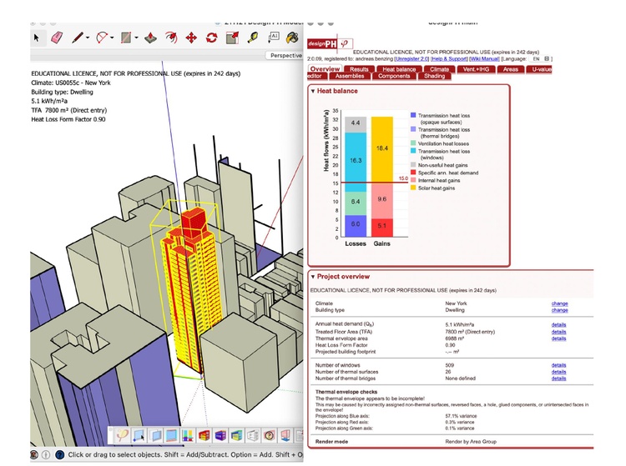Select the Move tool with red arrows
Screen dimensions: 626x466
click(x=191, y=38)
